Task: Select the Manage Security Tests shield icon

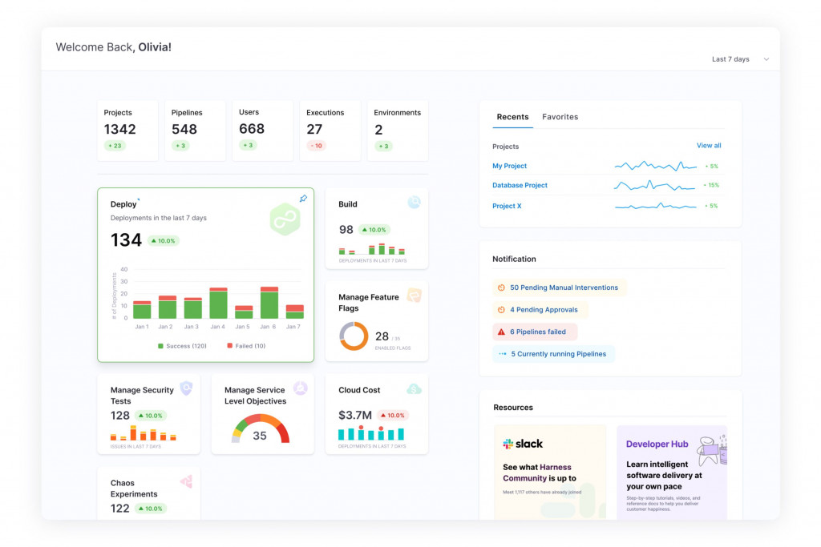Action: point(186,388)
